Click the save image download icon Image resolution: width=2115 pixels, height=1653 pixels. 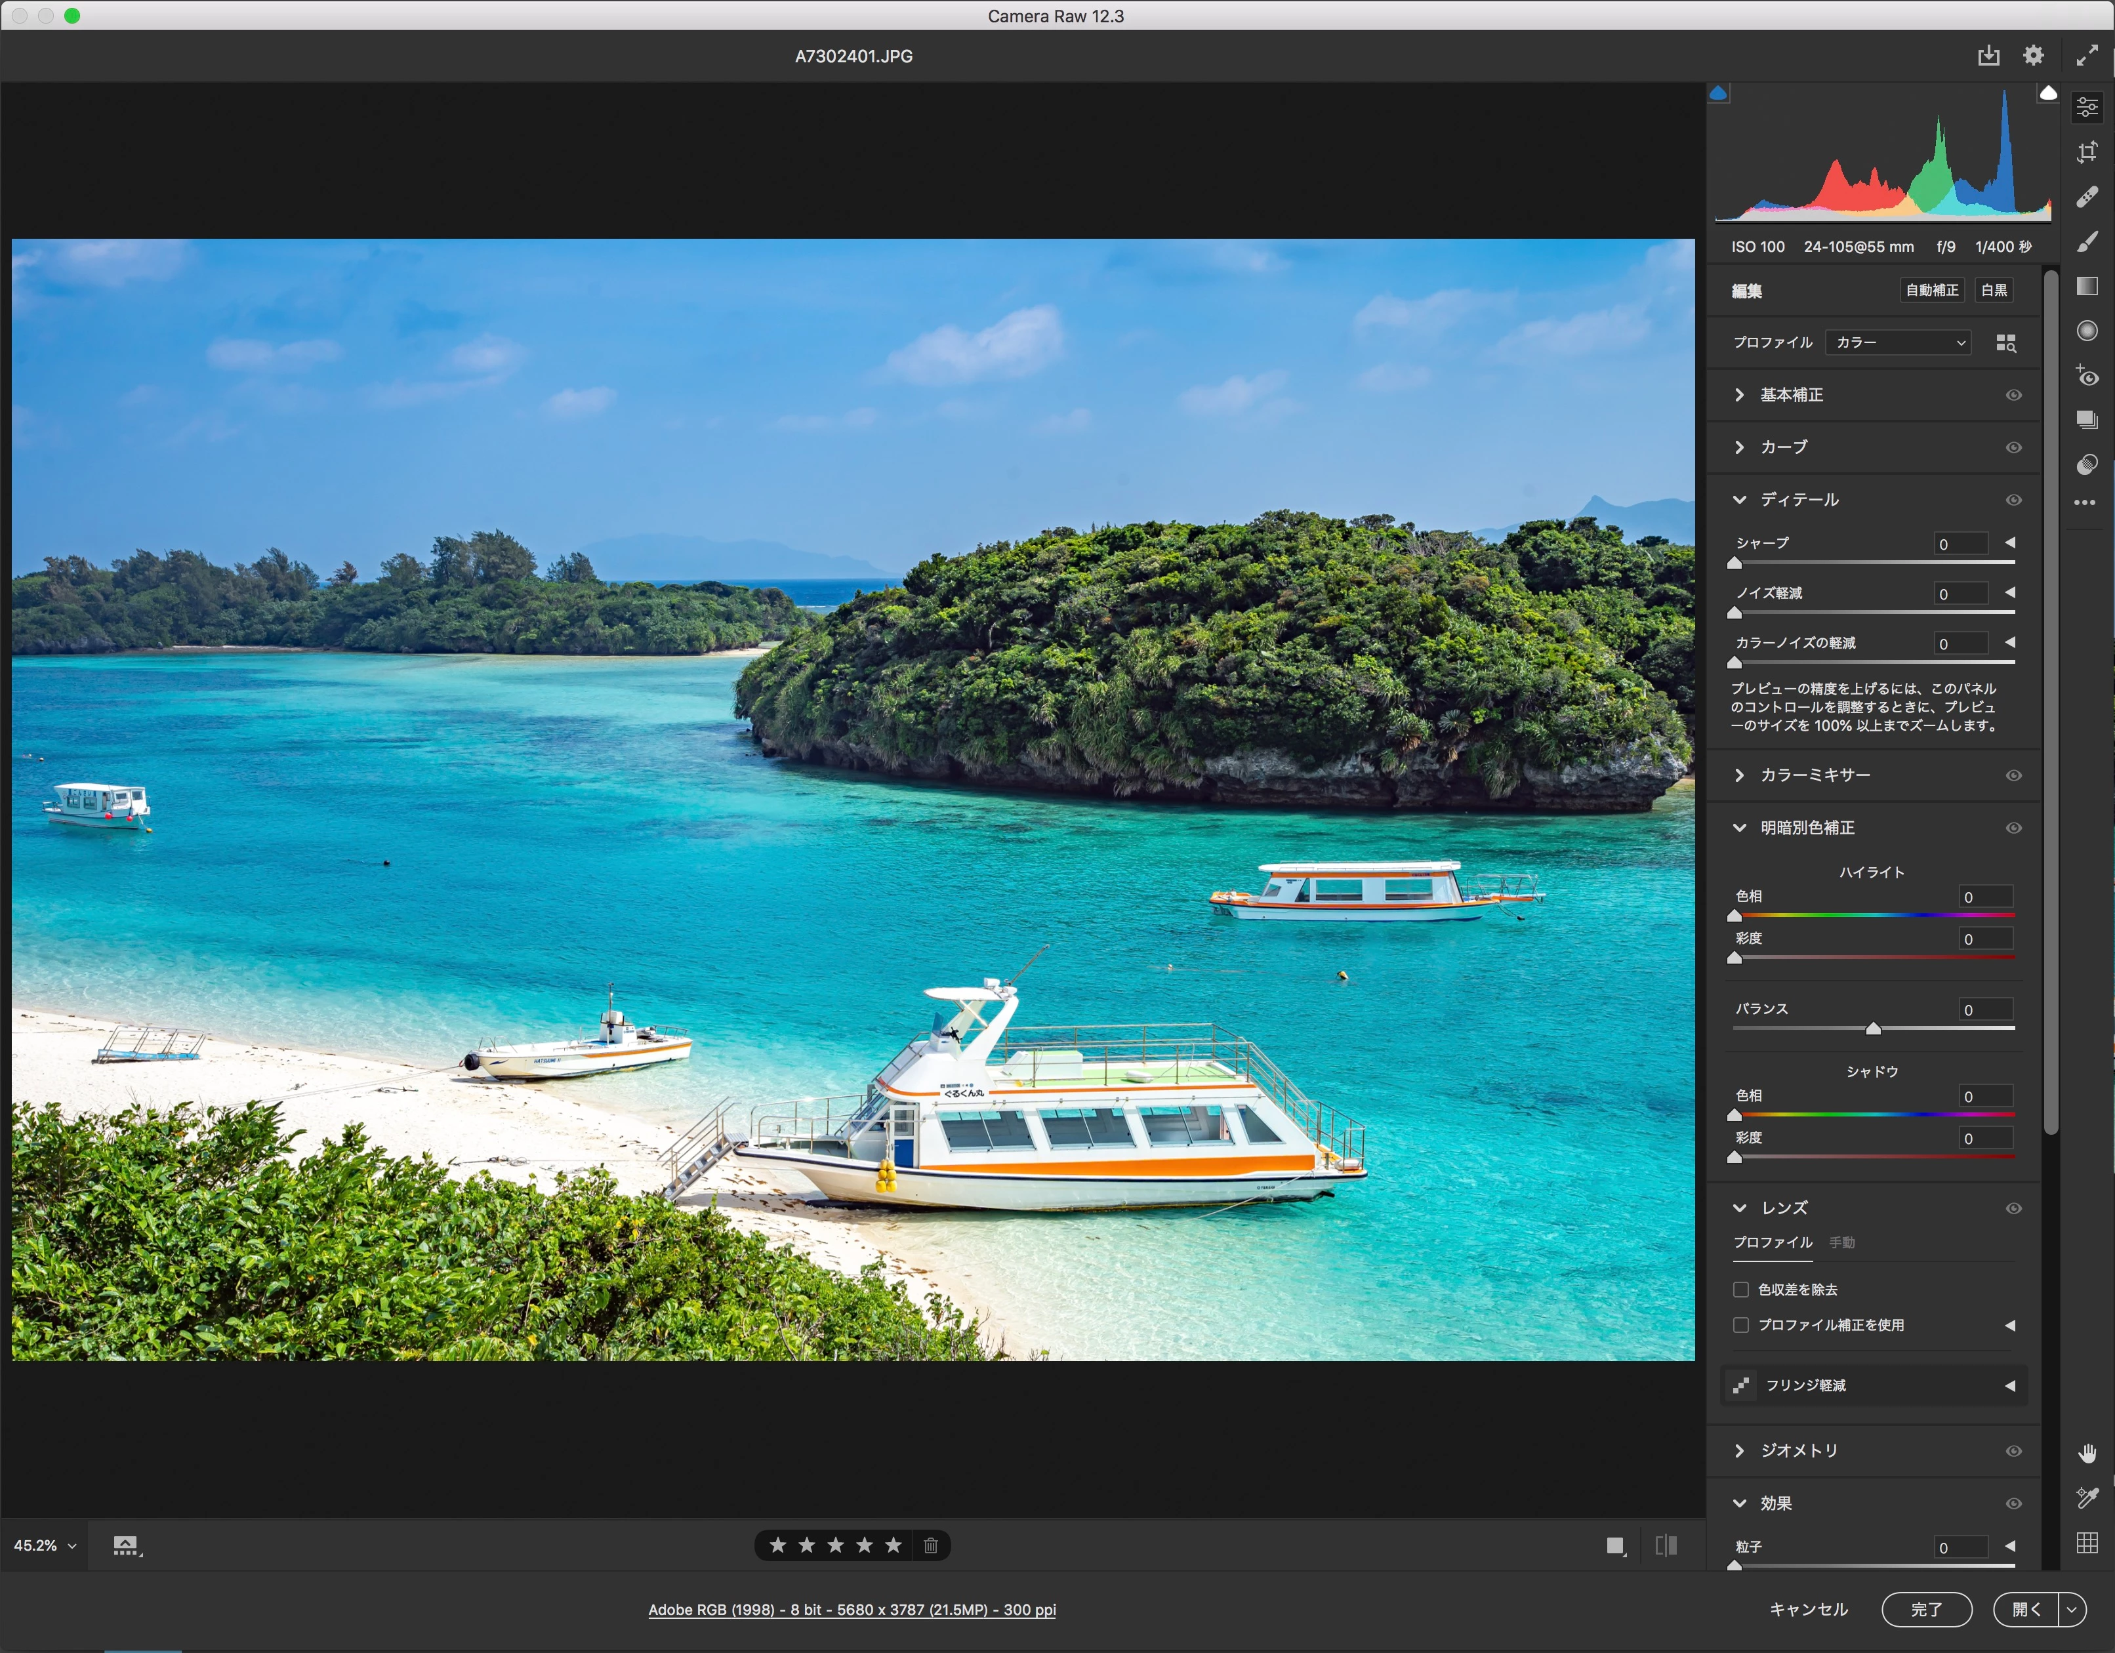(x=1988, y=55)
